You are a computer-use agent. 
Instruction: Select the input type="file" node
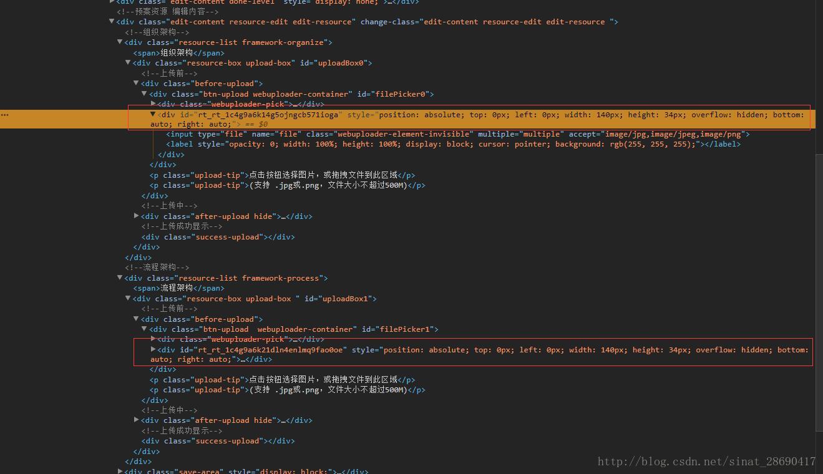tap(458, 134)
